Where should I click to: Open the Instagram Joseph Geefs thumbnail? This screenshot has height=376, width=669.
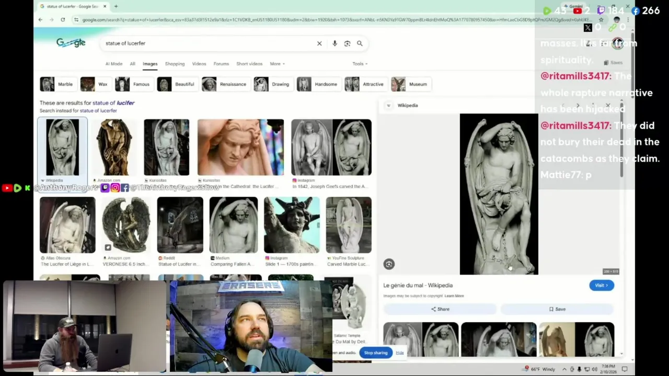pos(331,147)
